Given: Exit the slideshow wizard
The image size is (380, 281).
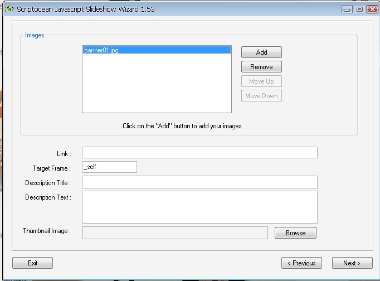Looking at the screenshot, I should coord(32,263).
